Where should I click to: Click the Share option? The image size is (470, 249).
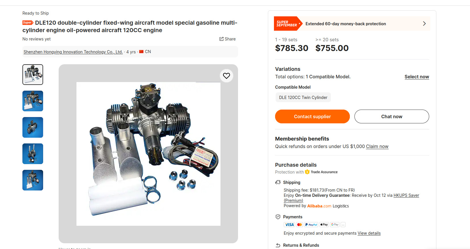pyautogui.click(x=227, y=39)
